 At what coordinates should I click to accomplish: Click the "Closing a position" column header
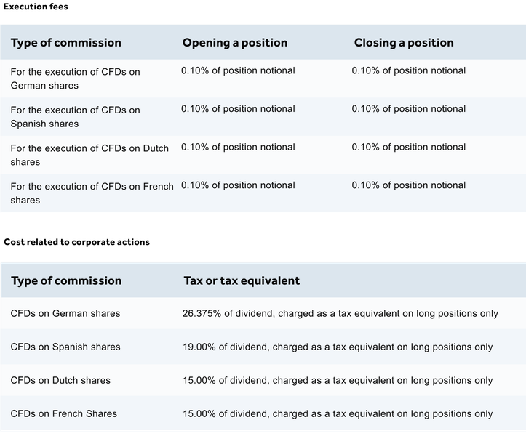(404, 42)
